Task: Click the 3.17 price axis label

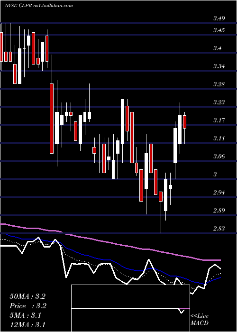Action: pyautogui.click(x=219, y=120)
